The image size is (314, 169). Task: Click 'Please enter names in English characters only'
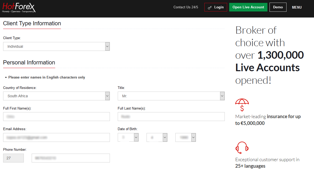[x=47, y=77]
